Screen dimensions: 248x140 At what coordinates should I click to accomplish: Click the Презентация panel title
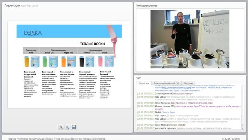tap(12, 5)
